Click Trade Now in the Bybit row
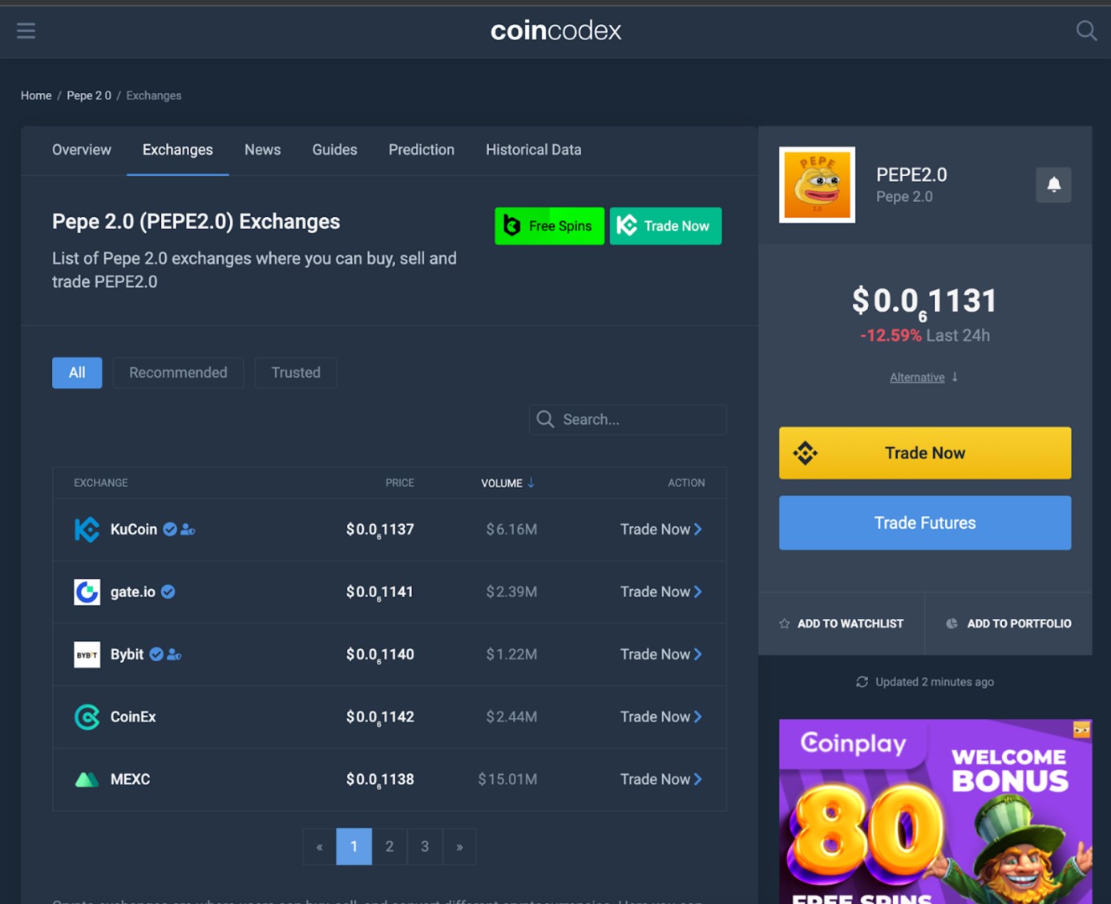This screenshot has height=904, width=1111. click(x=661, y=654)
